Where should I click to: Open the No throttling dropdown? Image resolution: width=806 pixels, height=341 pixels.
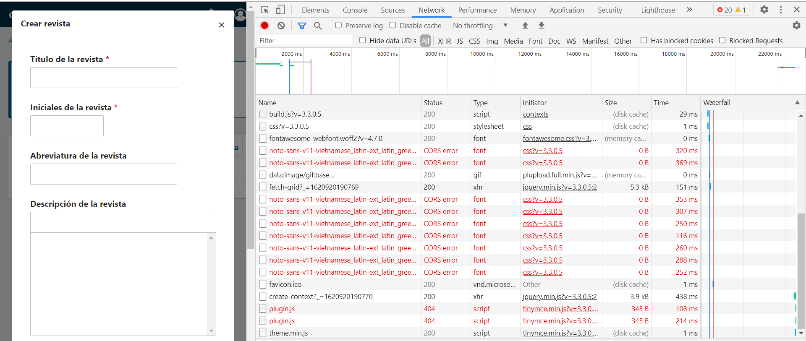click(480, 26)
